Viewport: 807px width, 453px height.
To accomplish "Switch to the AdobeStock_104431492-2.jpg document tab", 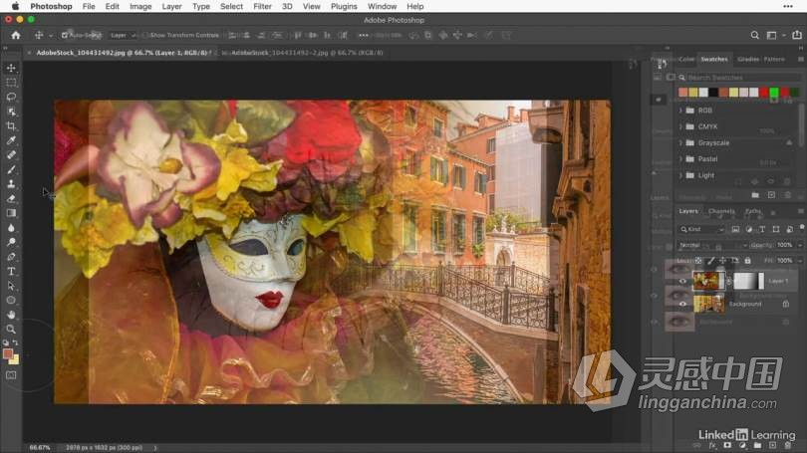I will point(307,53).
